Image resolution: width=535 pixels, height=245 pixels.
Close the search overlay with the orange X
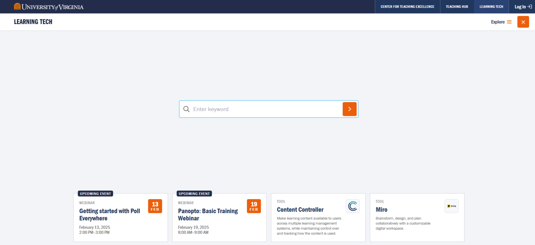(523, 22)
